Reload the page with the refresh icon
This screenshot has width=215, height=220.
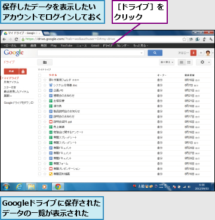(x=17, y=39)
